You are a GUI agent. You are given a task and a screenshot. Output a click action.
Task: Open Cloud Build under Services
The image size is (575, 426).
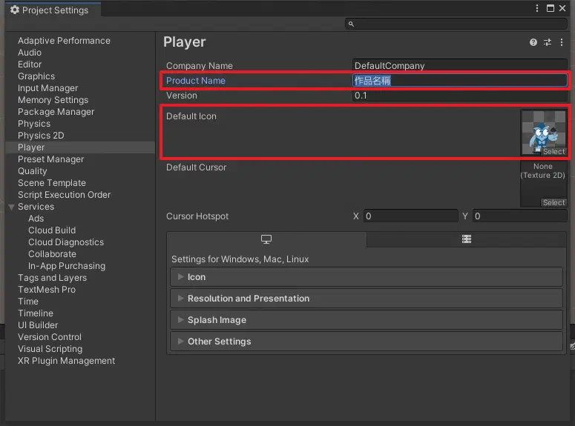point(52,230)
